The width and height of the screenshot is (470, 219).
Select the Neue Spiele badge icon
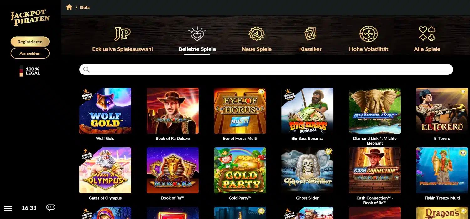(x=257, y=34)
